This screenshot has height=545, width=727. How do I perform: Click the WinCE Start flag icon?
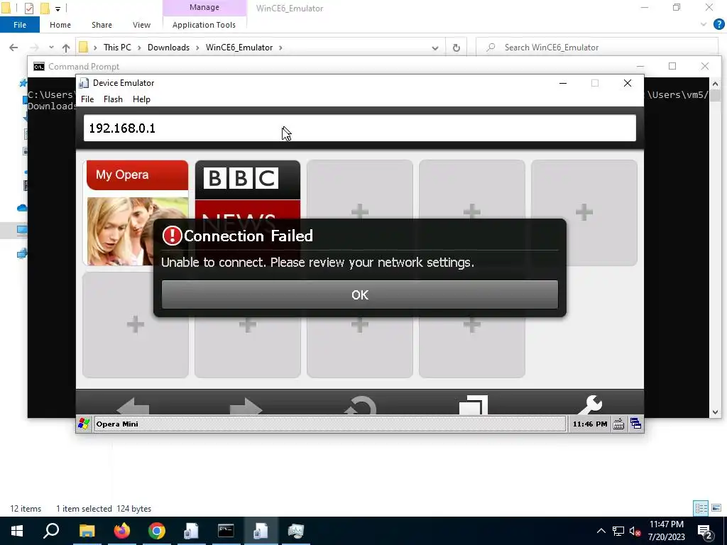point(84,424)
